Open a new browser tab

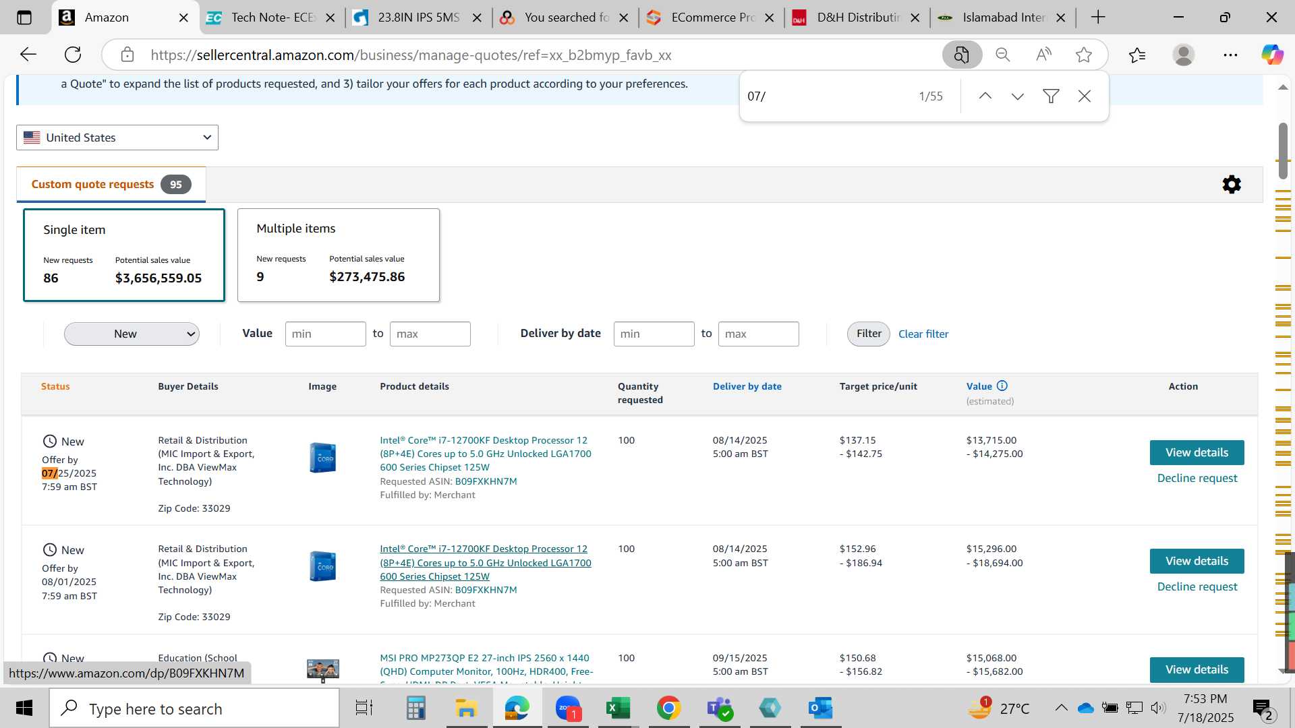point(1098,18)
